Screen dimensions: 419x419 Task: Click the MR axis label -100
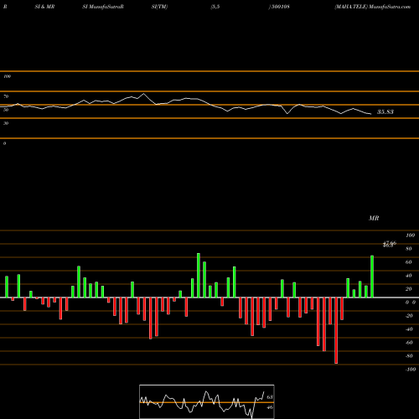[411, 370]
